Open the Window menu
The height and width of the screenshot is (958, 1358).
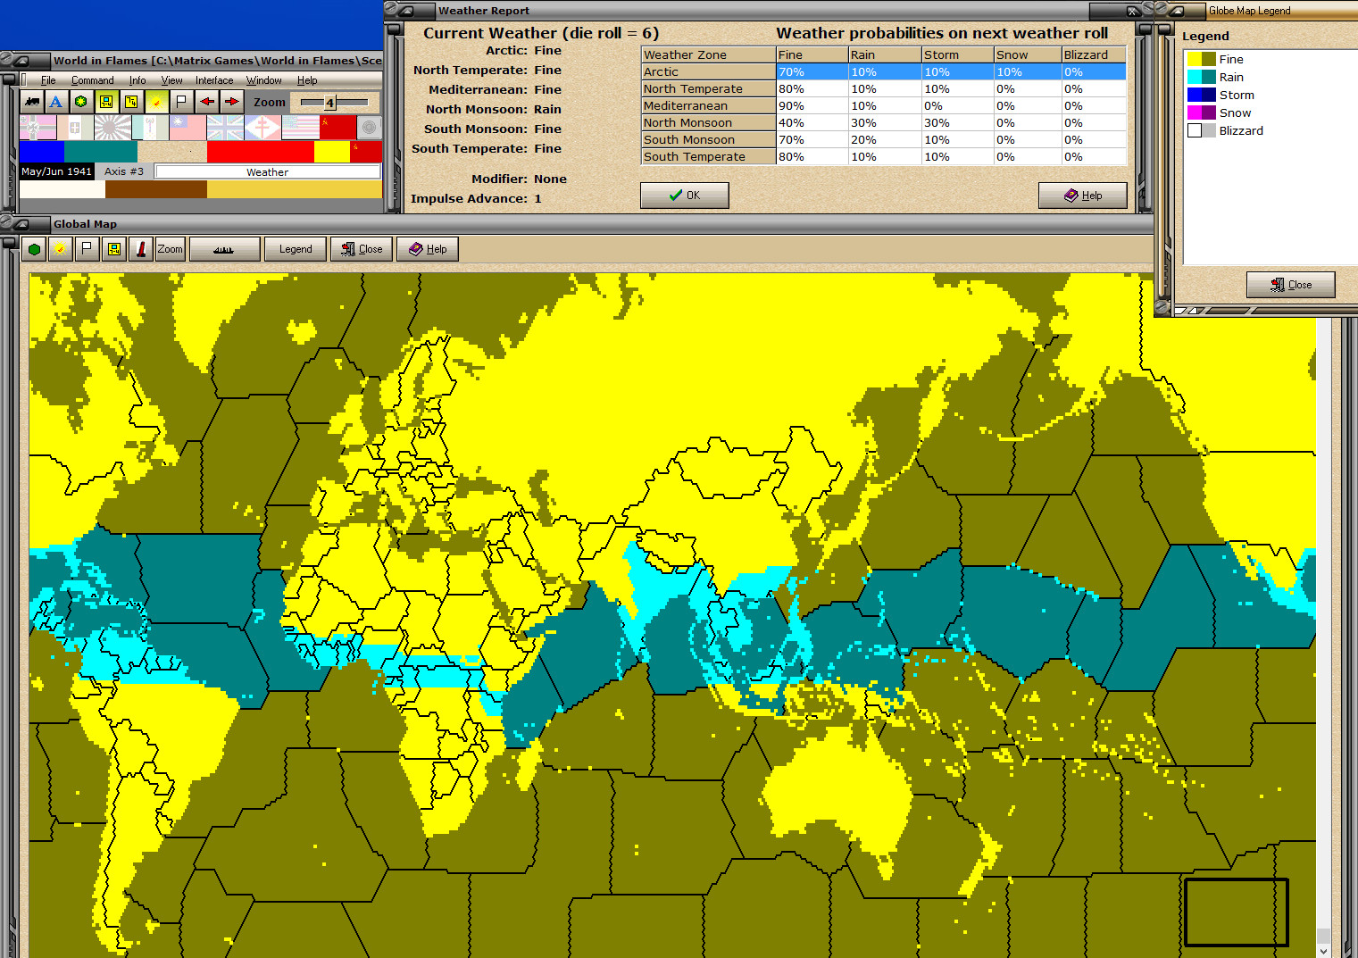[263, 80]
